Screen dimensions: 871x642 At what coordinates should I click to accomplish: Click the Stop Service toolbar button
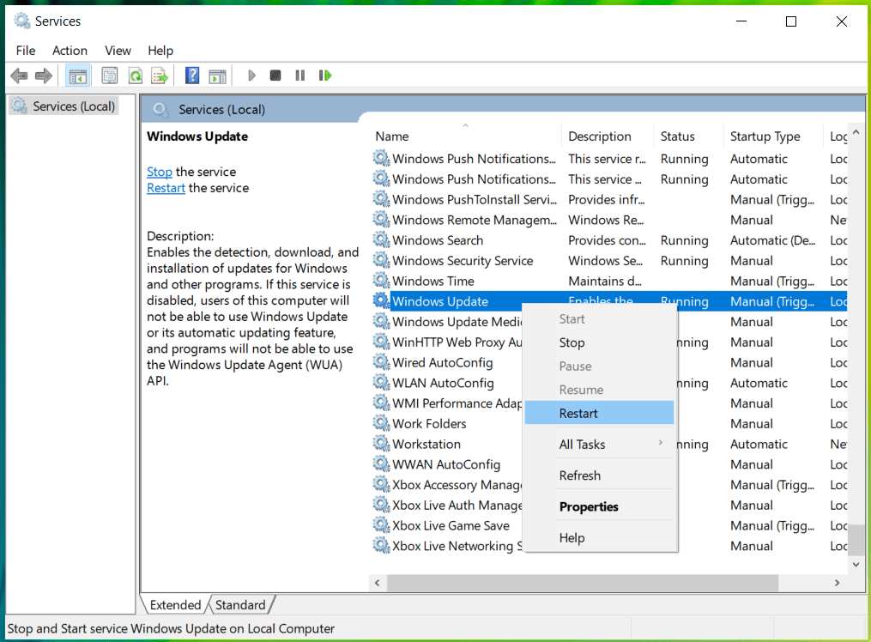[275, 76]
